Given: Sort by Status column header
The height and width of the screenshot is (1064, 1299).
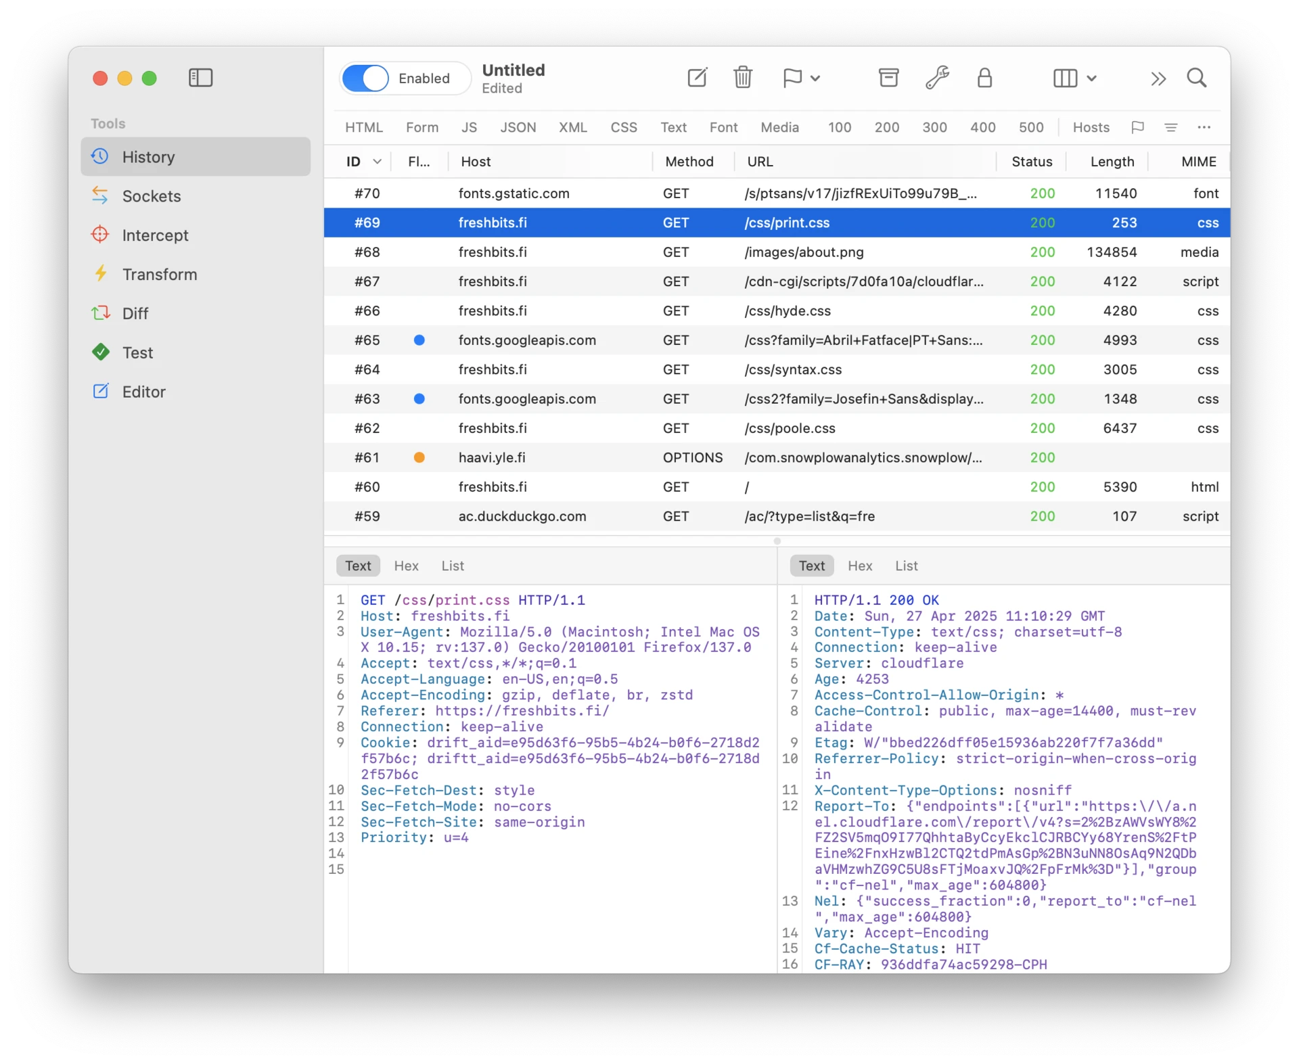Looking at the screenshot, I should [x=1031, y=162].
